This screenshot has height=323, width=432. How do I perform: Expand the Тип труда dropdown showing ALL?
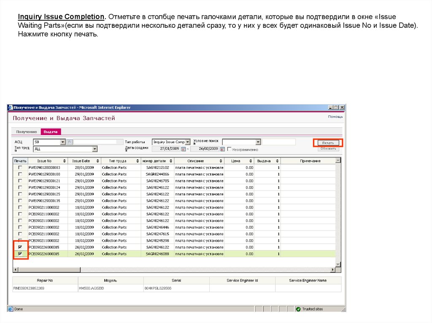94,149
